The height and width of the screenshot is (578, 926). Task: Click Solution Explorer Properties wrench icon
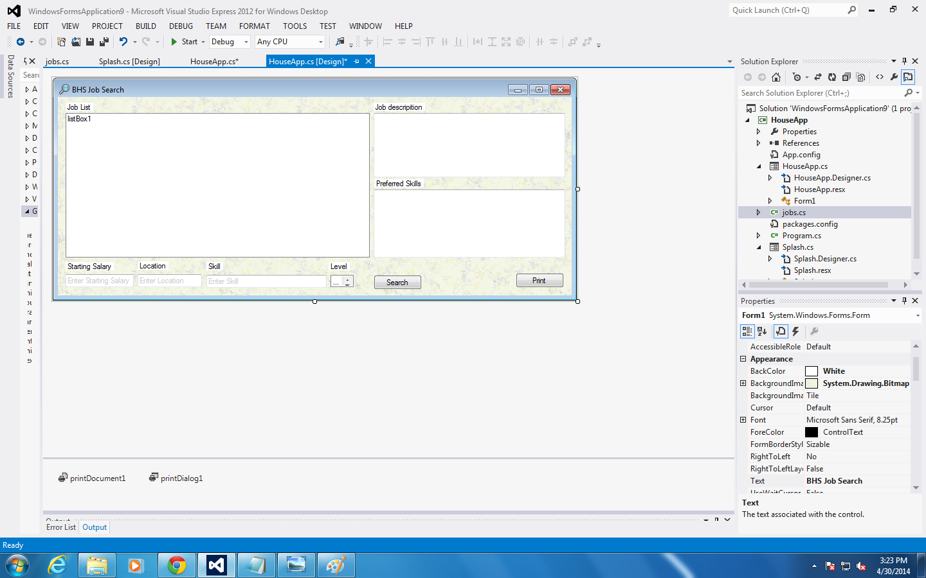[894, 77]
